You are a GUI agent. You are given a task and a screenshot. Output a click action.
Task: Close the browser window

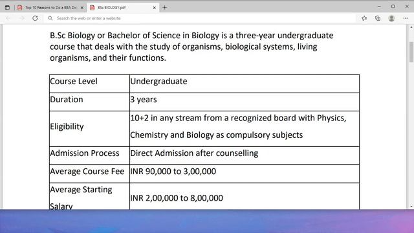click(x=407, y=6)
